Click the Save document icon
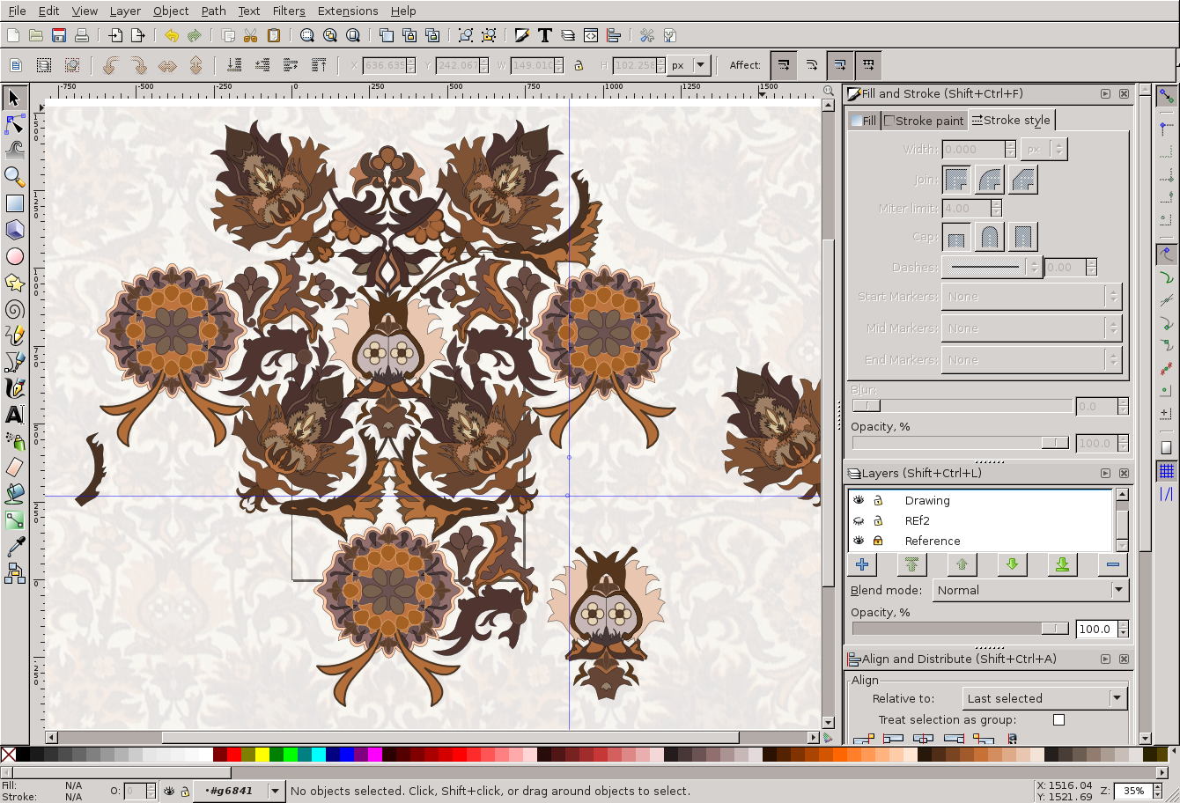The width and height of the screenshot is (1180, 803). click(59, 35)
